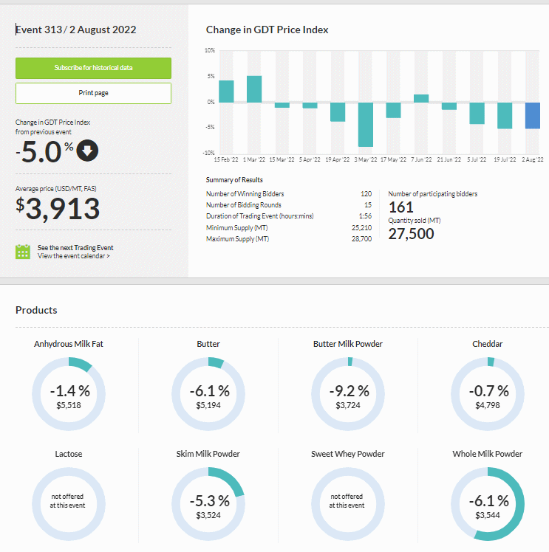549x552 pixels.
Task: Open the Butter -6.1% donut chart
Action: tap(208, 394)
